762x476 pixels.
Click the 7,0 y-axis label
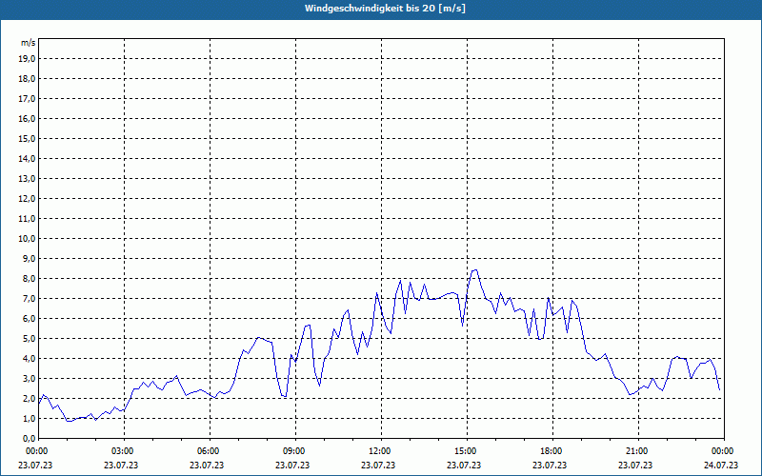(30, 298)
